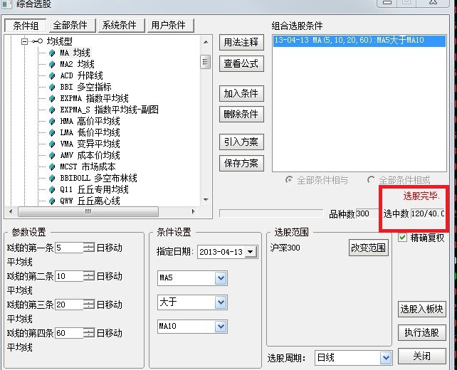Image resolution: width=457 pixels, height=370 pixels.
Task: Click the MA 均线 indicator icon
Action: click(52, 53)
